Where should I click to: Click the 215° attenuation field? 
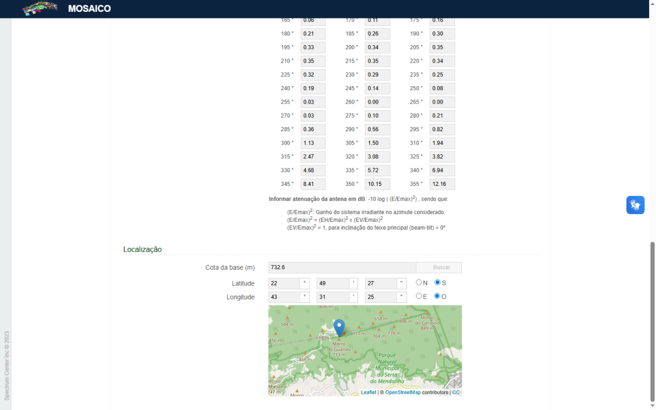[x=377, y=61]
